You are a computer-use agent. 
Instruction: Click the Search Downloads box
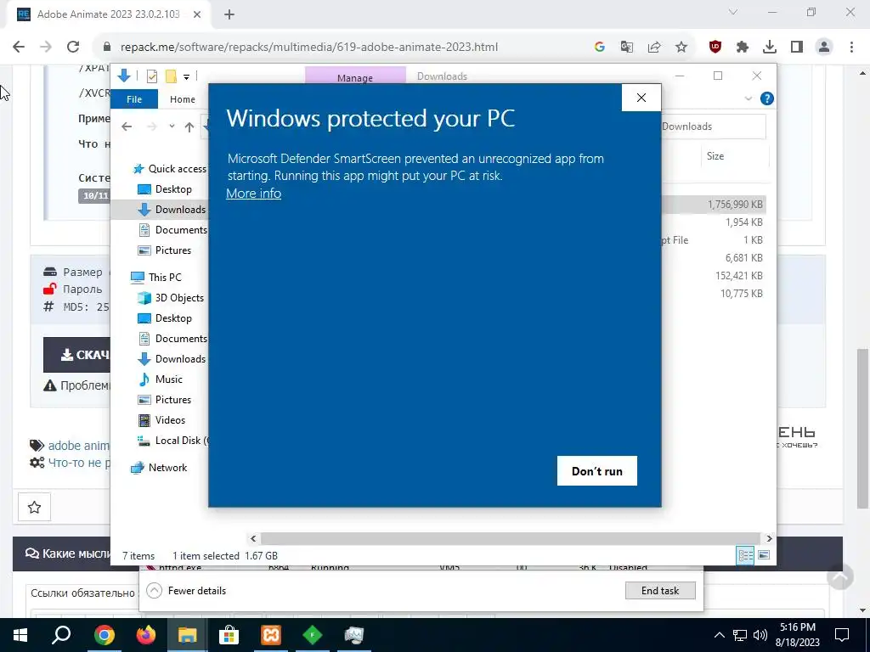pyautogui.click(x=713, y=126)
